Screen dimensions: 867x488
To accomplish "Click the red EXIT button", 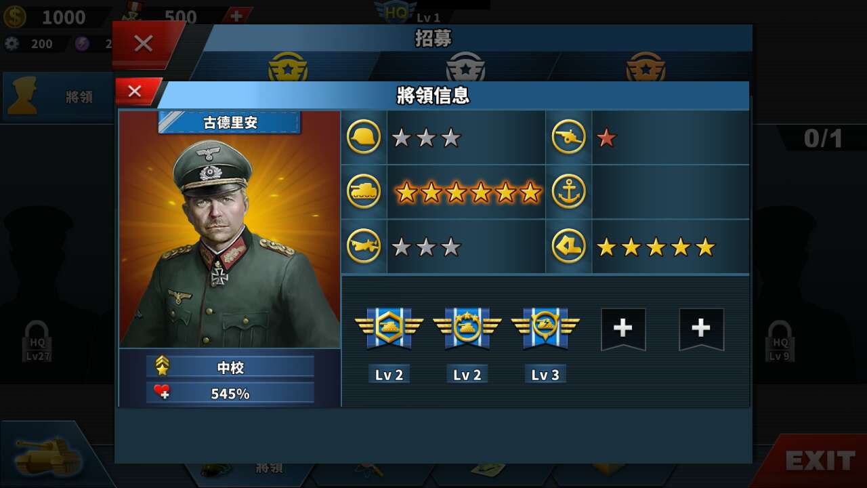I will point(813,461).
